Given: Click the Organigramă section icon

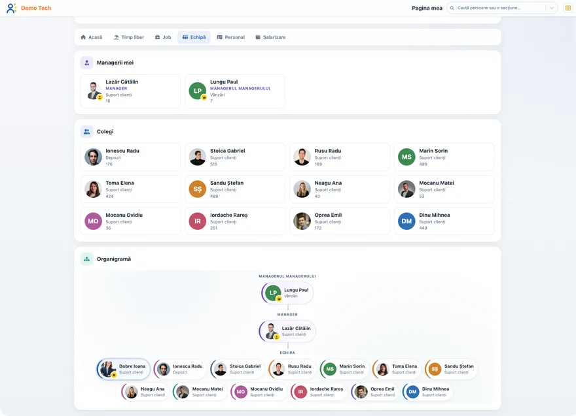Looking at the screenshot, I should (86, 259).
